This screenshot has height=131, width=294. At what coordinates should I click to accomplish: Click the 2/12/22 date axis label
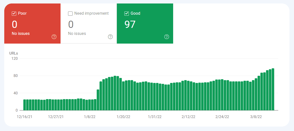point(188,117)
